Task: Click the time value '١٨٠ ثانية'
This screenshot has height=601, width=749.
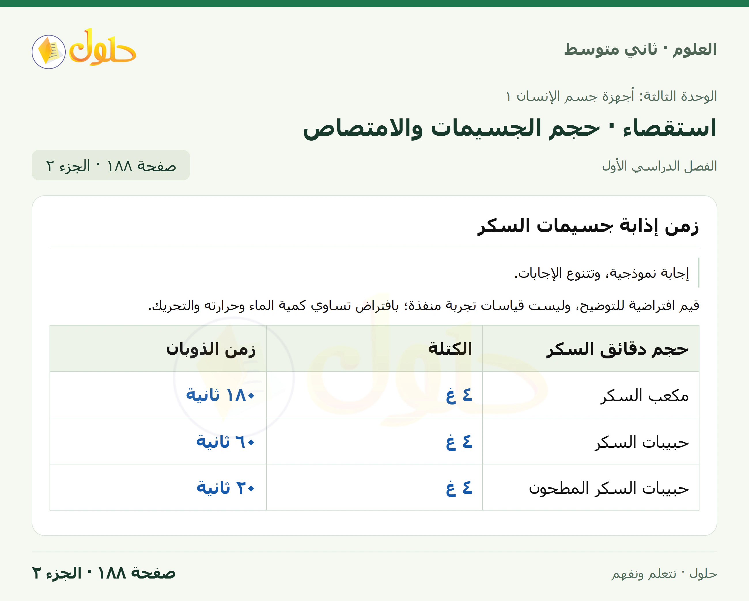Action: point(221,395)
